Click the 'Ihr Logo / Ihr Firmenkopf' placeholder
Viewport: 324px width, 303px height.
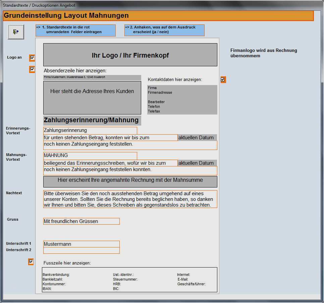pos(130,55)
